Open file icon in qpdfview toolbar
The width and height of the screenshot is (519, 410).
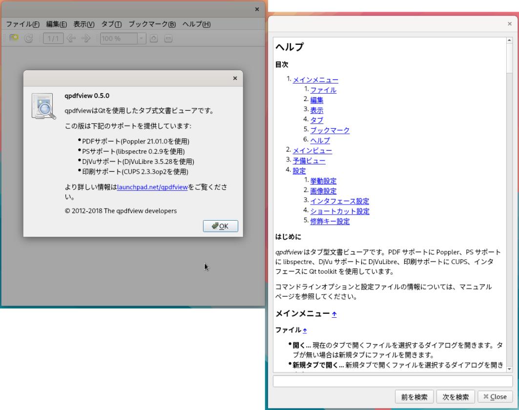coord(14,39)
